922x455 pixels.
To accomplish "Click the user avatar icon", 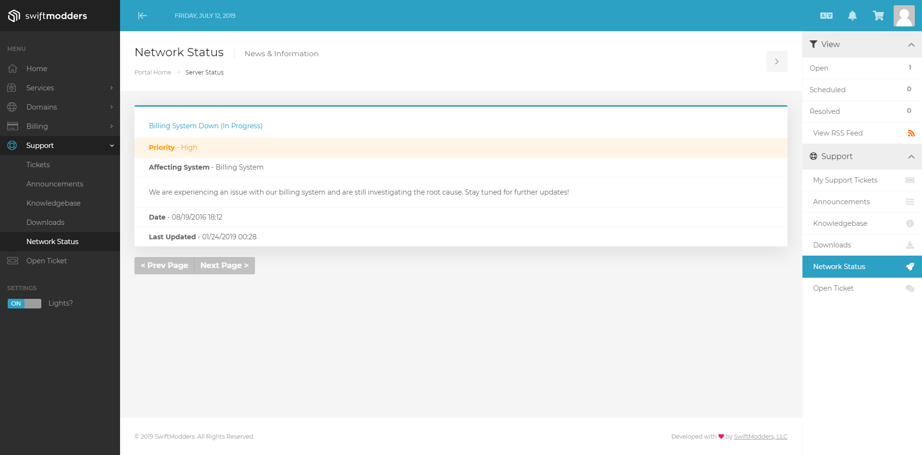I will (904, 16).
